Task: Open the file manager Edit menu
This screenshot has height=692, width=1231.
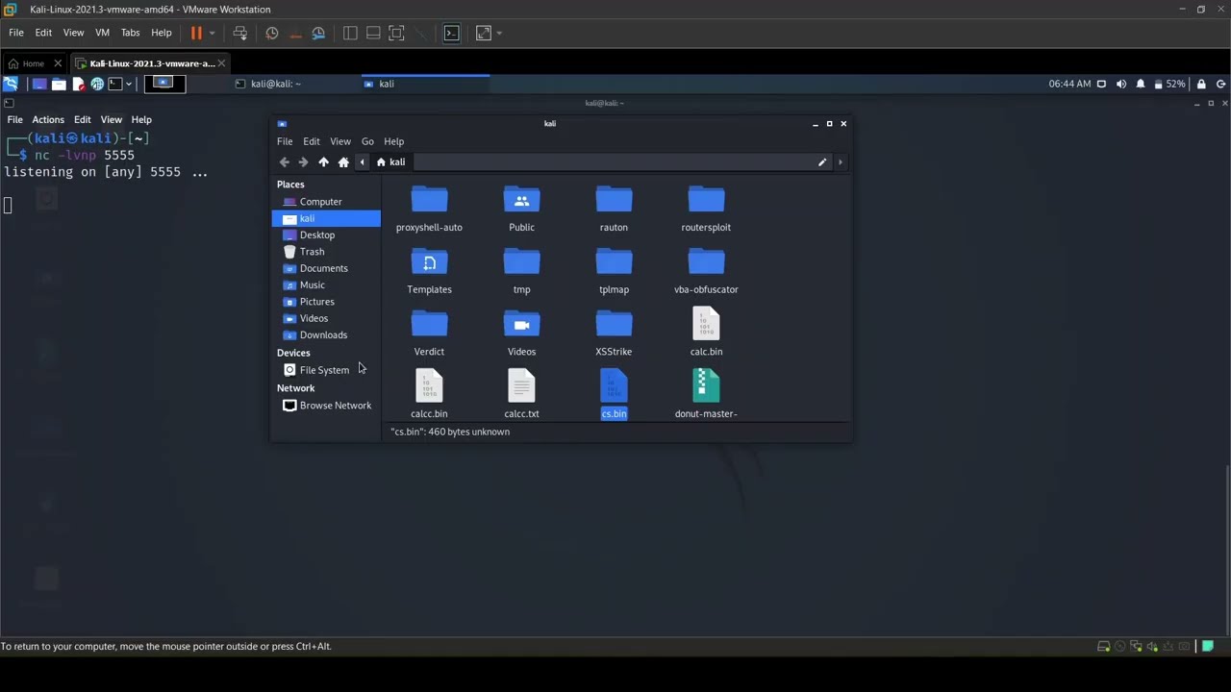Action: pyautogui.click(x=312, y=141)
